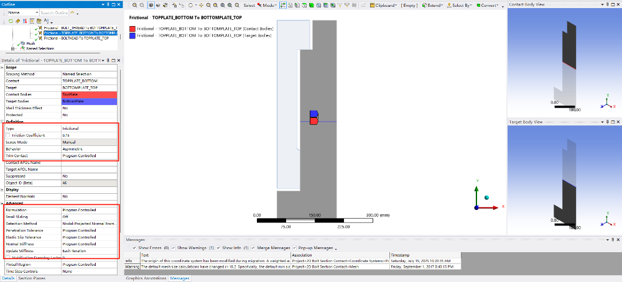Click the blue BottomPlate Target Bodies cell
Screen dimensions: 622x282
tap(89, 101)
